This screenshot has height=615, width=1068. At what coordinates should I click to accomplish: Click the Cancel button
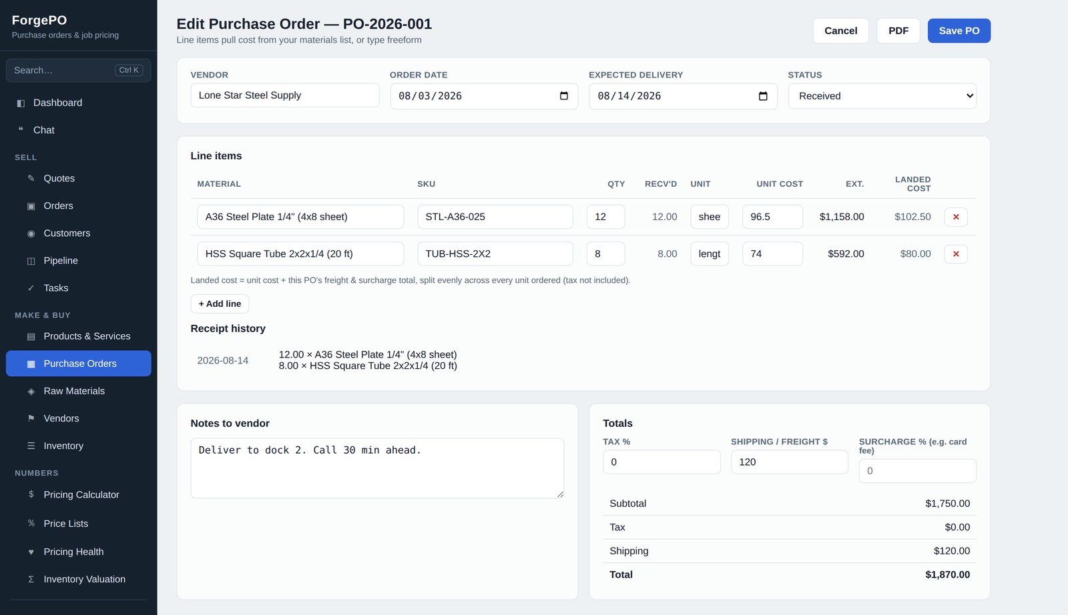[x=840, y=31]
